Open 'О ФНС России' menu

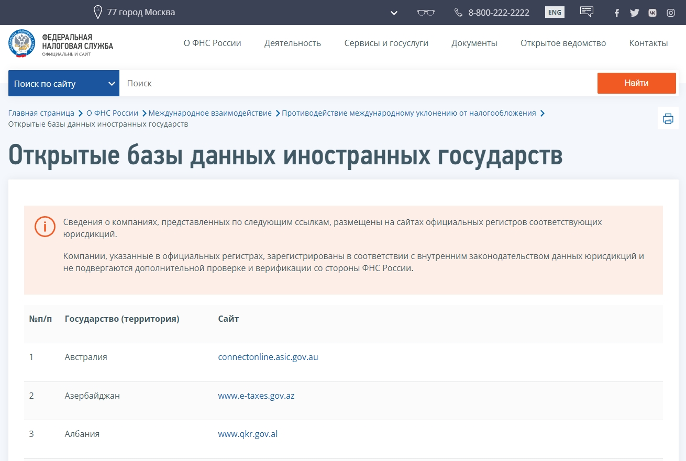click(x=212, y=43)
